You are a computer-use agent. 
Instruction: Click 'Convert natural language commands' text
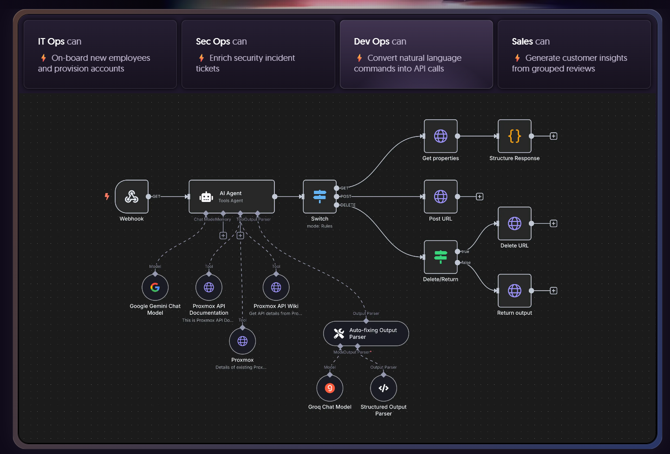pos(408,63)
